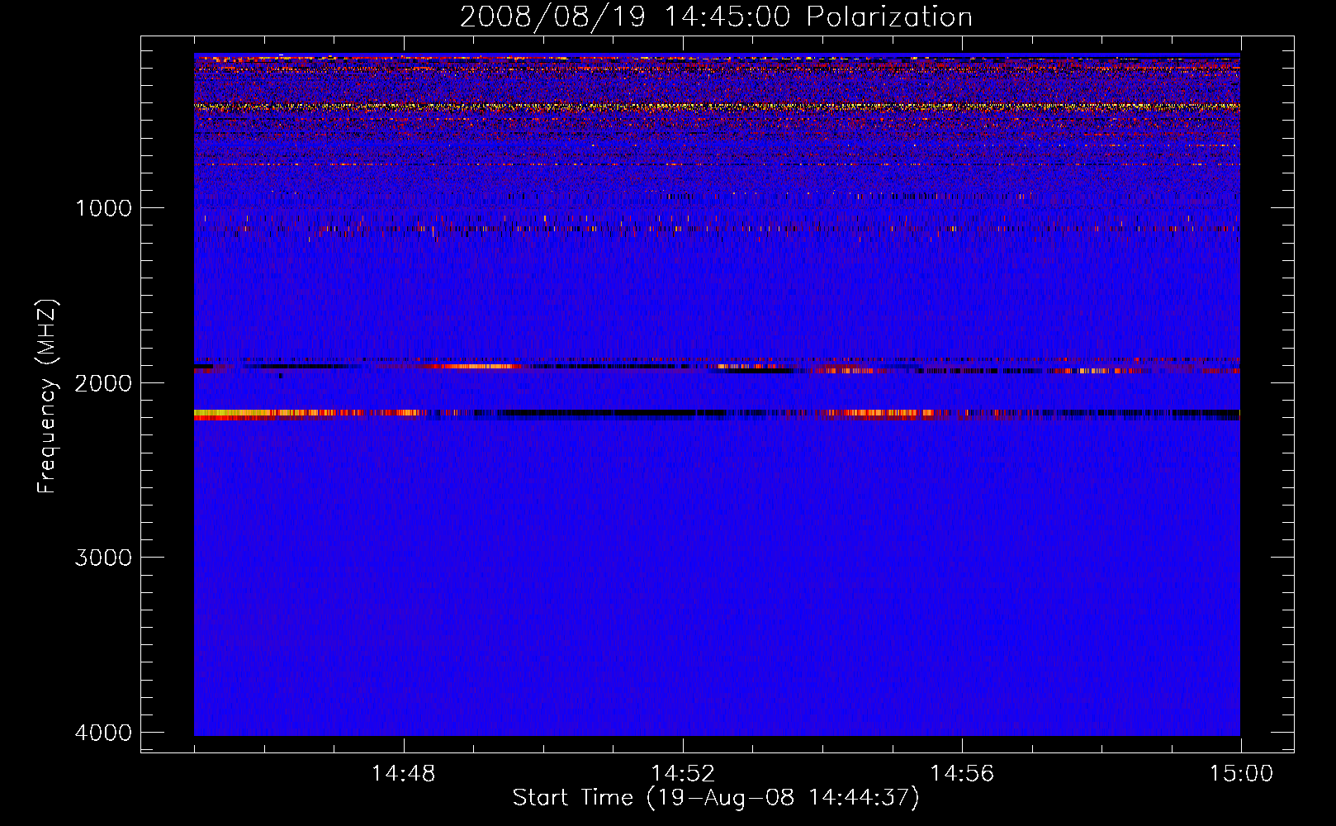1336x826 pixels.
Task: Click the 14:56 time tick label
Action: (x=962, y=774)
